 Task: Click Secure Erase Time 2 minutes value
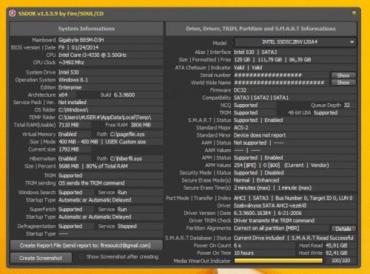(x=252, y=188)
